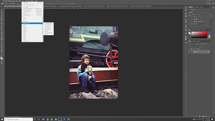This screenshot has height=121, width=215.
Task: Open Photoshop from the Windows taskbar
Action: point(60,119)
